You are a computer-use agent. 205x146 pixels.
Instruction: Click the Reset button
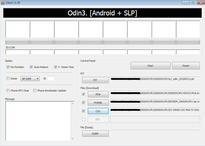186,66
